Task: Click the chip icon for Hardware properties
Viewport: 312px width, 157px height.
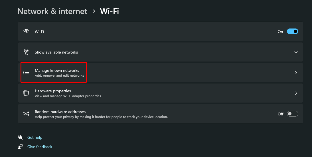Action: click(26, 93)
